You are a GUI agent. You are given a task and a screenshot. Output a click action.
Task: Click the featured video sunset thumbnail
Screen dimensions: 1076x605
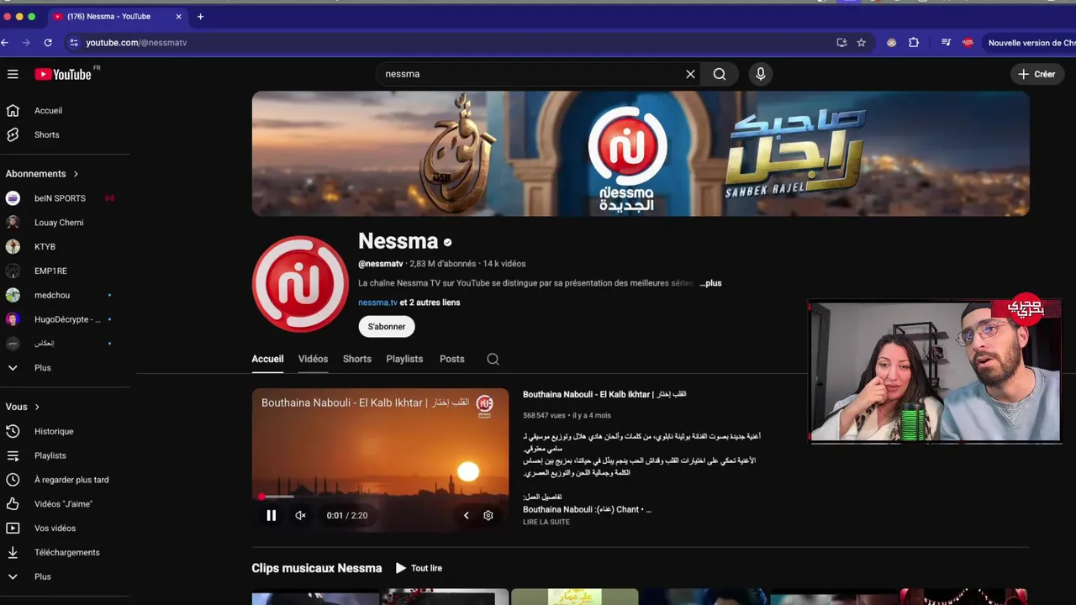tap(381, 460)
